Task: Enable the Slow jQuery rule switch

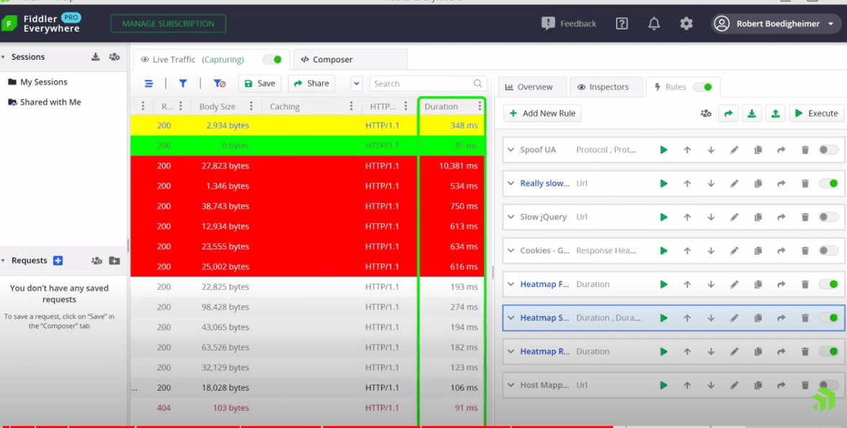Action: [828, 217]
